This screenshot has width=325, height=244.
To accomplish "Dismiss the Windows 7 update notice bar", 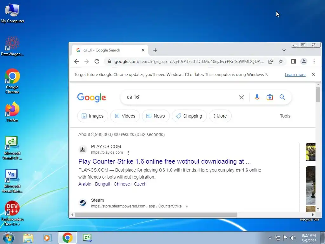I will (313, 74).
